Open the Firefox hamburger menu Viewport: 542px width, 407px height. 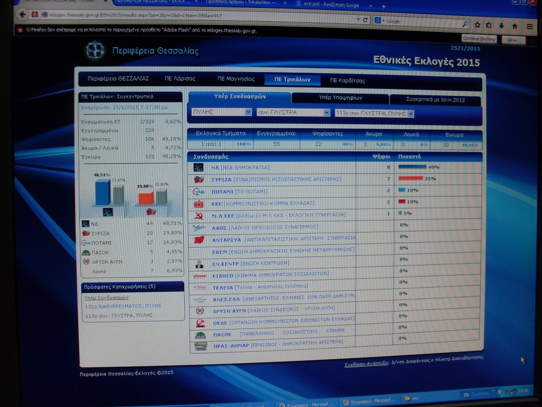pos(529,26)
